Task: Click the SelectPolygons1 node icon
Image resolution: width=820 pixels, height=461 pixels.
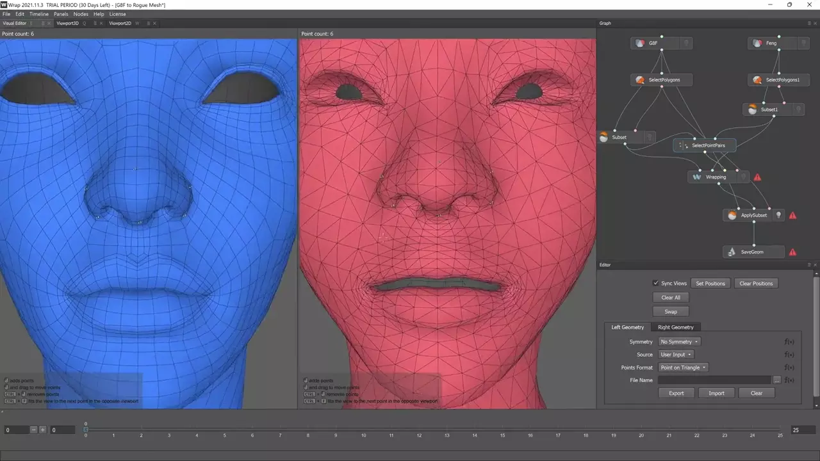Action: click(757, 80)
